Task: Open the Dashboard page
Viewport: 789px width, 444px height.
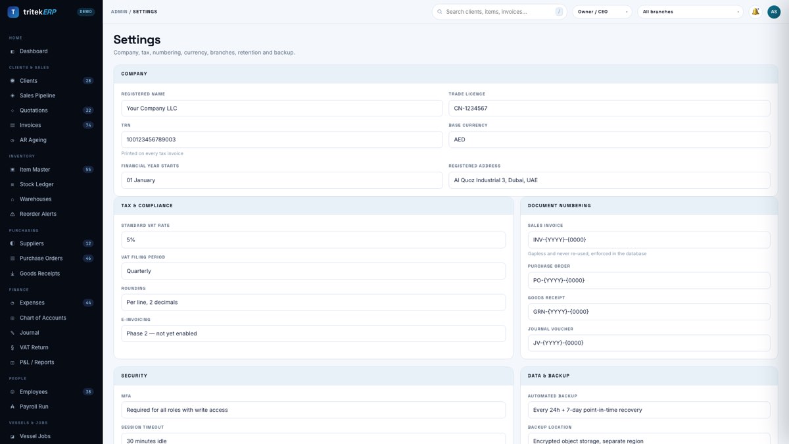Action: tap(51, 51)
